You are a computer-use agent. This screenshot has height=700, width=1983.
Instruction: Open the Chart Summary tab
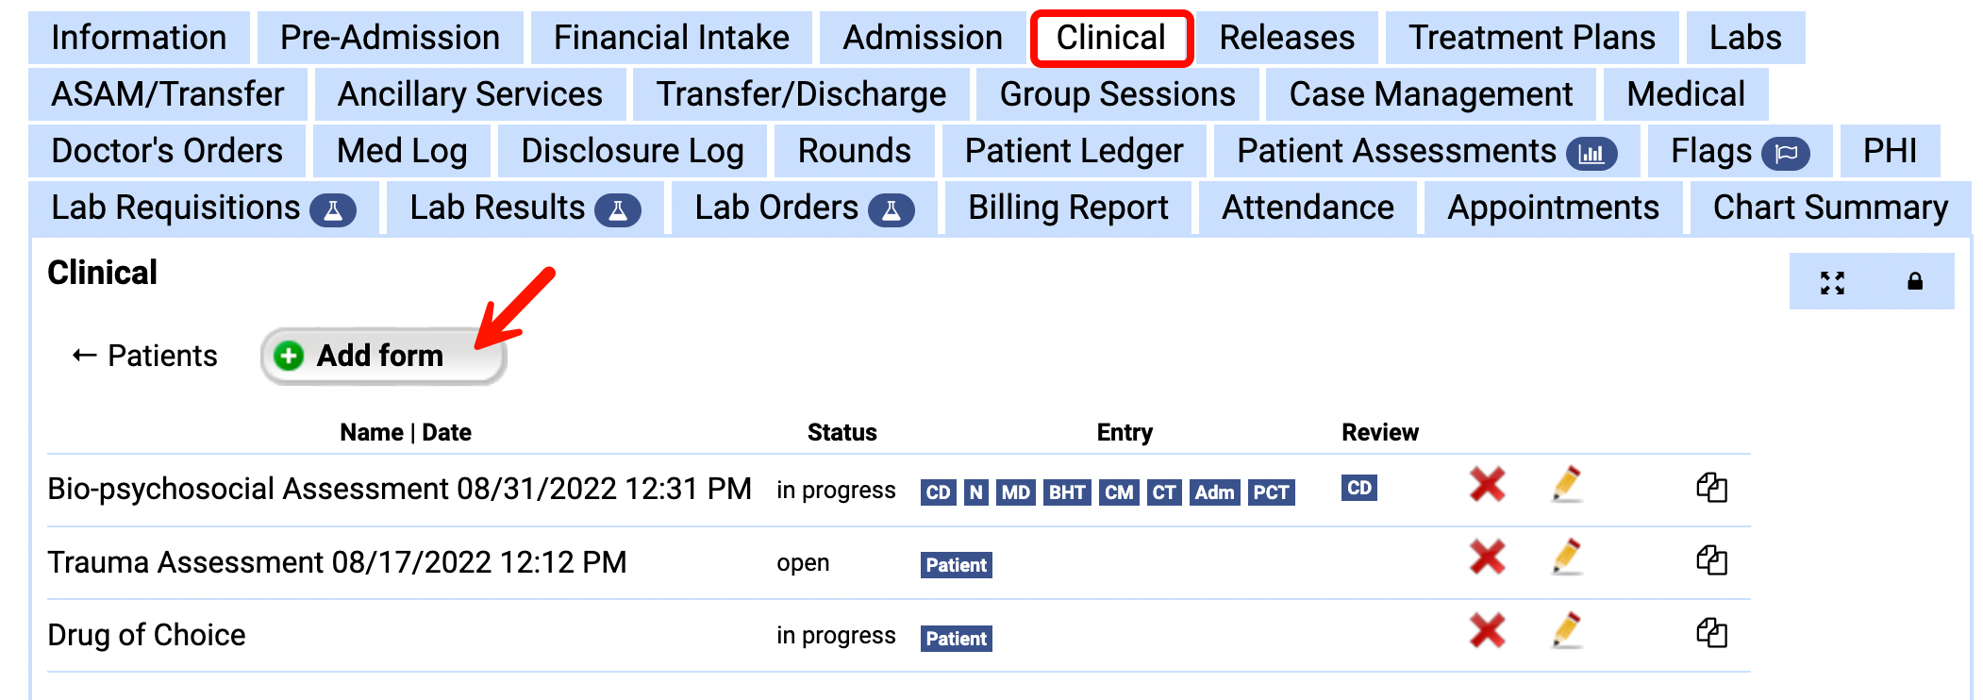point(1830,208)
